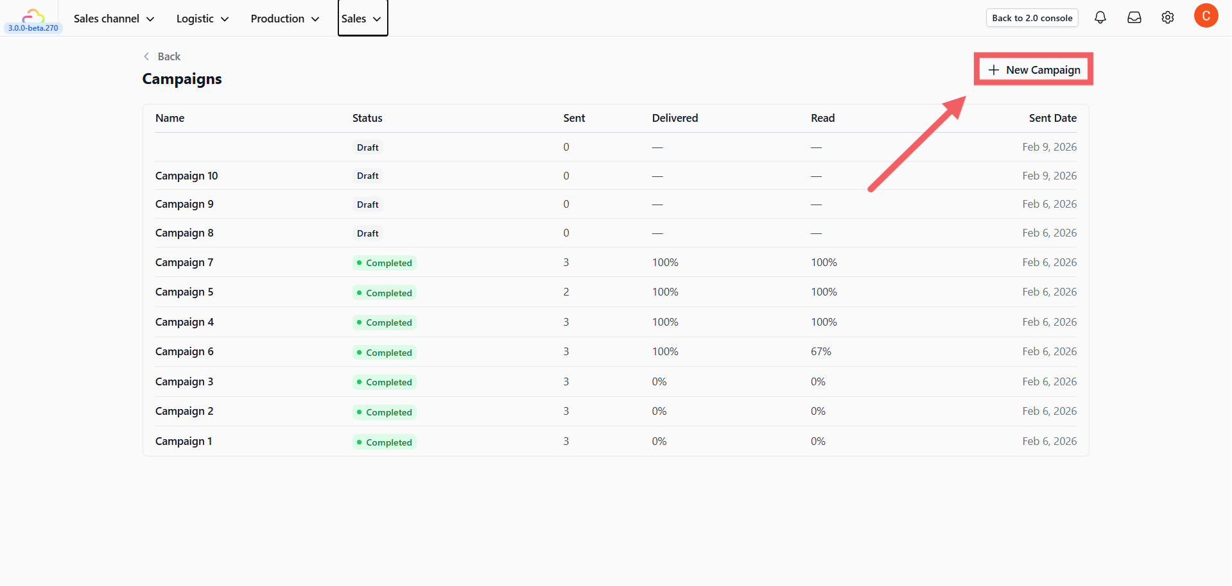1232x586 pixels.
Task: Click Completed badge for Campaign 3
Action: 385,382
